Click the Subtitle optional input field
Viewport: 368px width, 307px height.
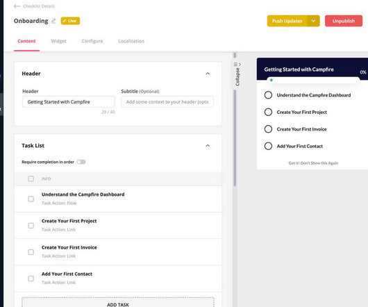click(x=167, y=102)
